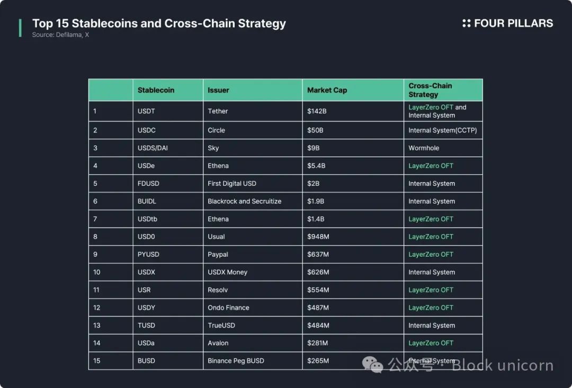
Task: Click the Issuer column header
Action: click(x=218, y=90)
